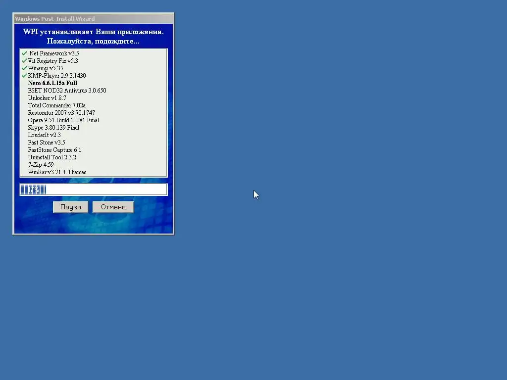This screenshot has height=380, width=507.
Task: Select the bold Nero 6.6.1.15a Full entry
Action: pyautogui.click(x=52, y=83)
